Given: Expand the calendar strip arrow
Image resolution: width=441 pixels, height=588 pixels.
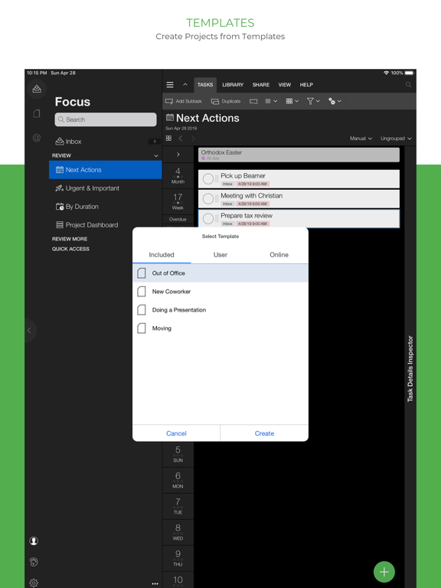Looking at the screenshot, I should 178,155.
